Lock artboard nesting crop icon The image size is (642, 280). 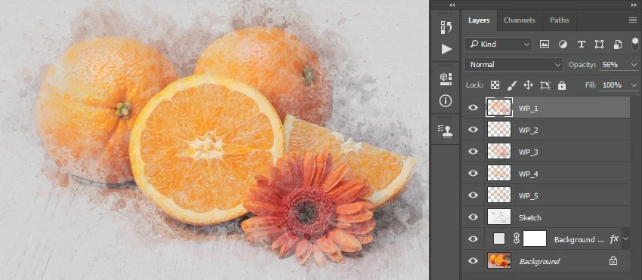[x=545, y=85]
